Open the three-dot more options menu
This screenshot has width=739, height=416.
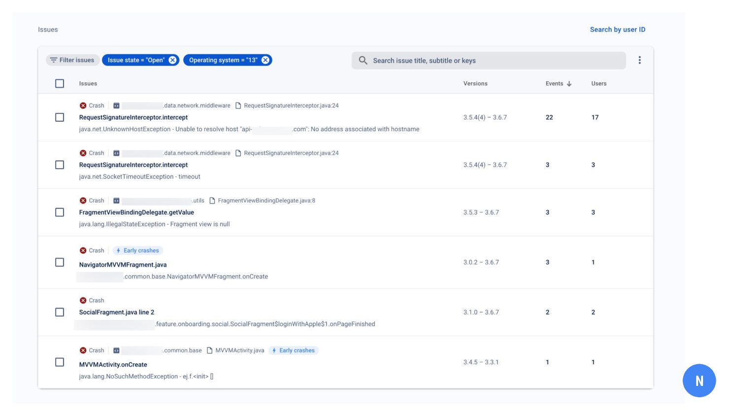tap(639, 60)
